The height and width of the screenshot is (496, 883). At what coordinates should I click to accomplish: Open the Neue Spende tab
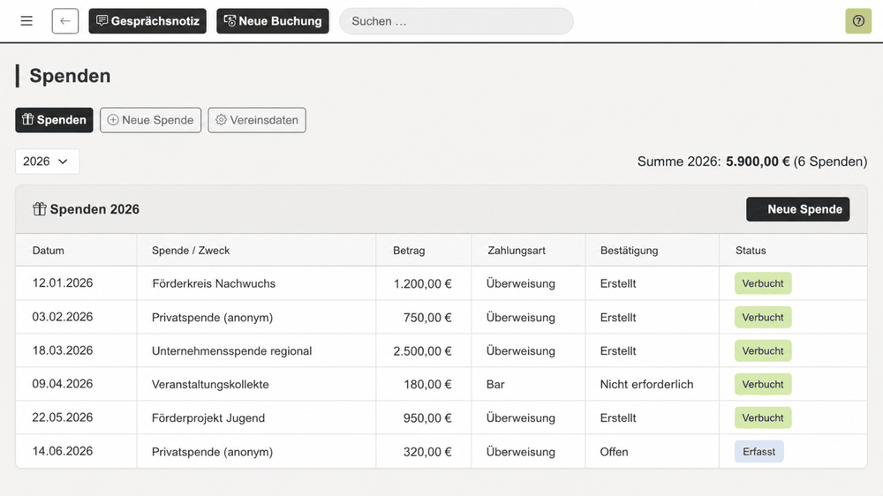coord(150,120)
